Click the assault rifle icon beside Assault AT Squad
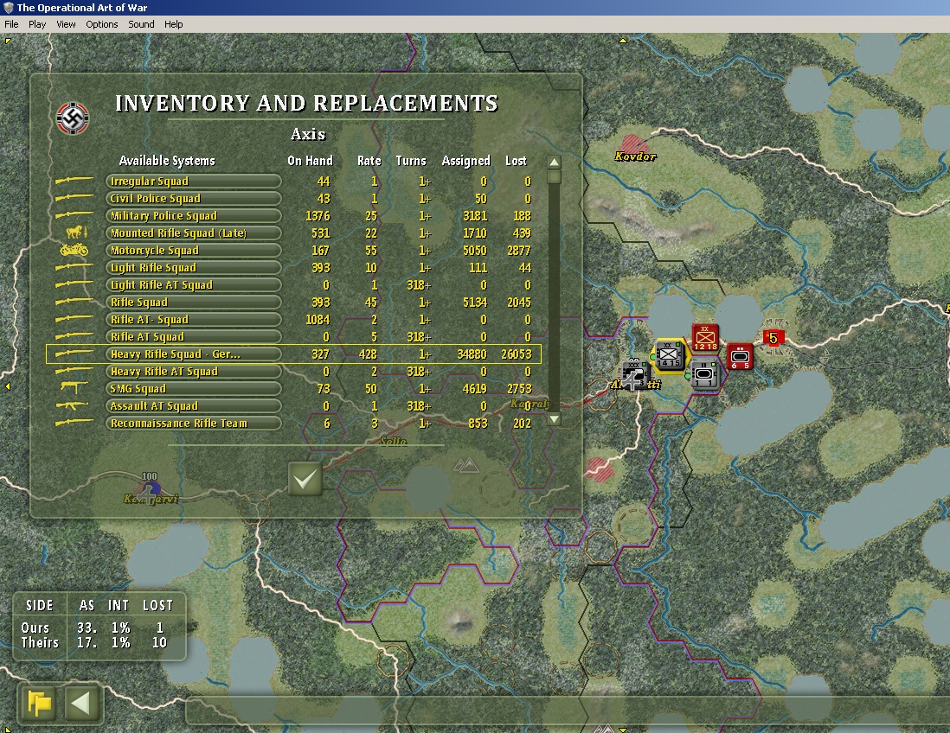Image resolution: width=950 pixels, height=733 pixels. (73, 405)
